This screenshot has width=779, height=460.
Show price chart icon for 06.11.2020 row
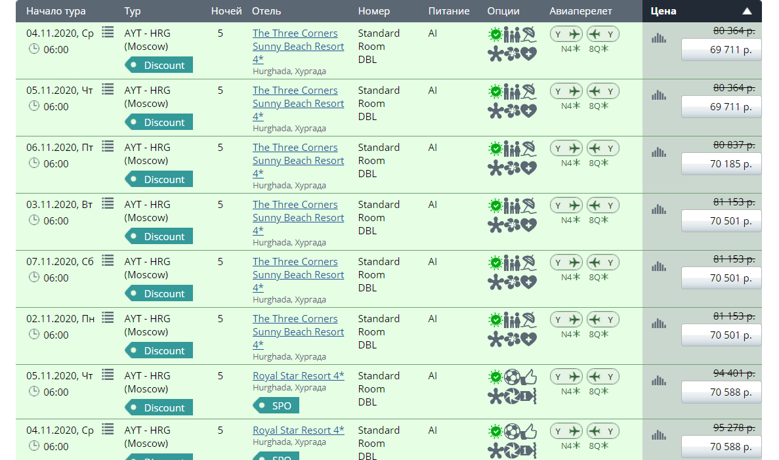(659, 152)
